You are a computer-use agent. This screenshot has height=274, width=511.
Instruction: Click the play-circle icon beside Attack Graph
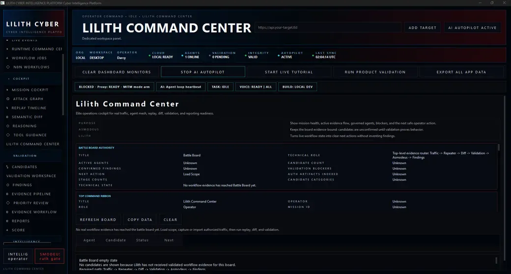click(x=8, y=99)
